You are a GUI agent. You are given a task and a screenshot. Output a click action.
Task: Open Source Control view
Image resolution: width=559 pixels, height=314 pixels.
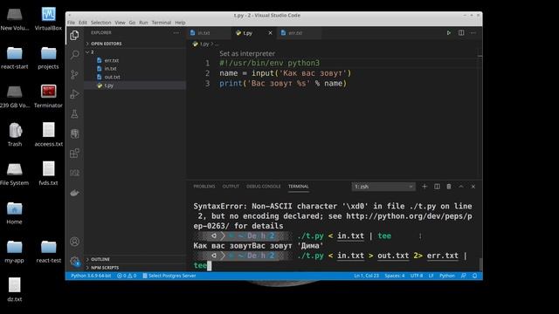click(74, 74)
